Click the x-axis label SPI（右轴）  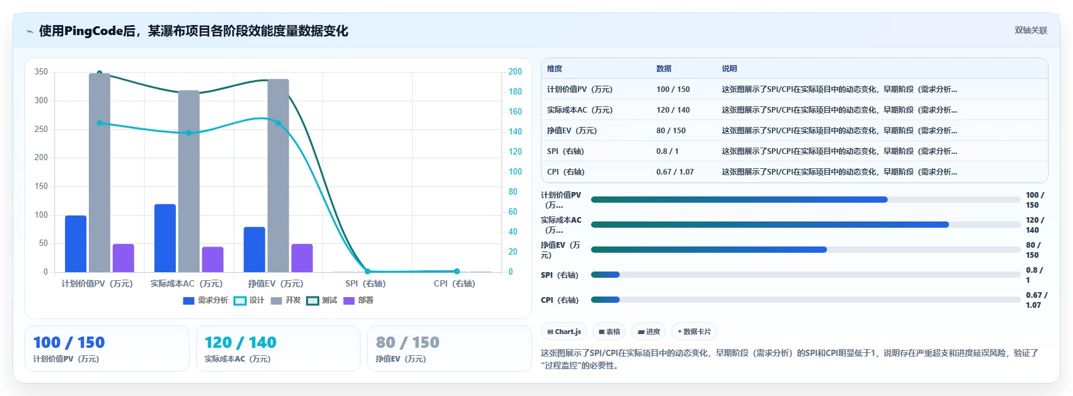366,284
